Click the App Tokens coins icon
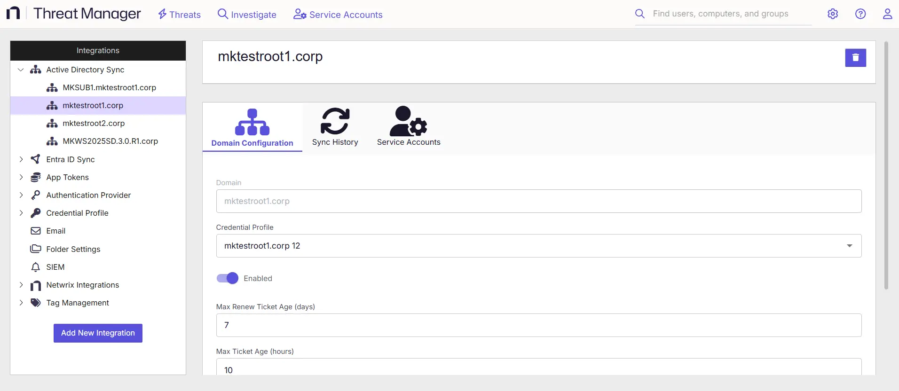This screenshot has height=391, width=899. point(36,177)
